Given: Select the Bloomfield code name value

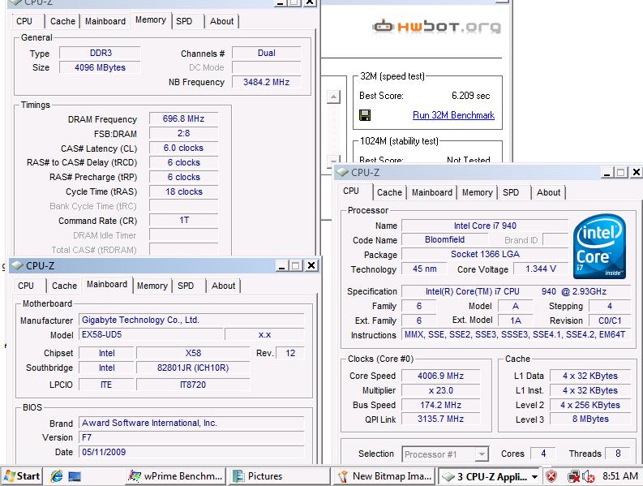Looking at the screenshot, I should (445, 239).
